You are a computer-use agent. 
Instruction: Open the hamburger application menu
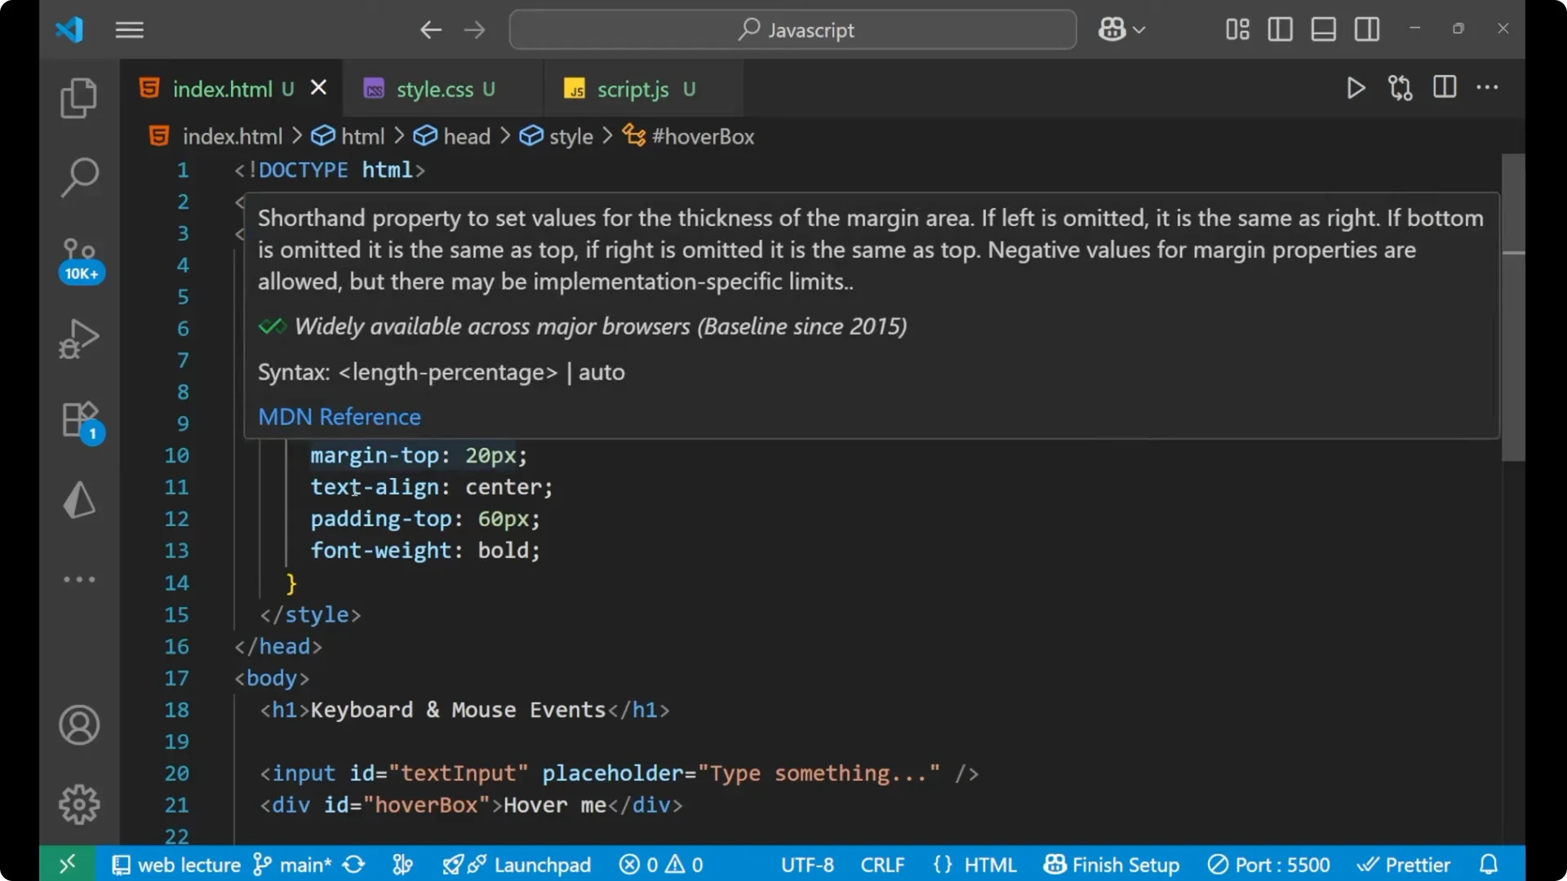129,29
